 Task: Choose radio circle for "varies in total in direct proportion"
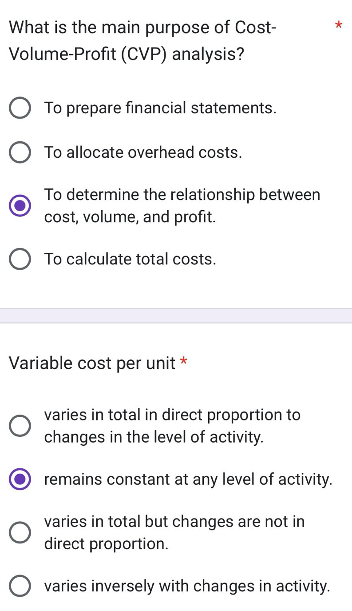tap(20, 426)
